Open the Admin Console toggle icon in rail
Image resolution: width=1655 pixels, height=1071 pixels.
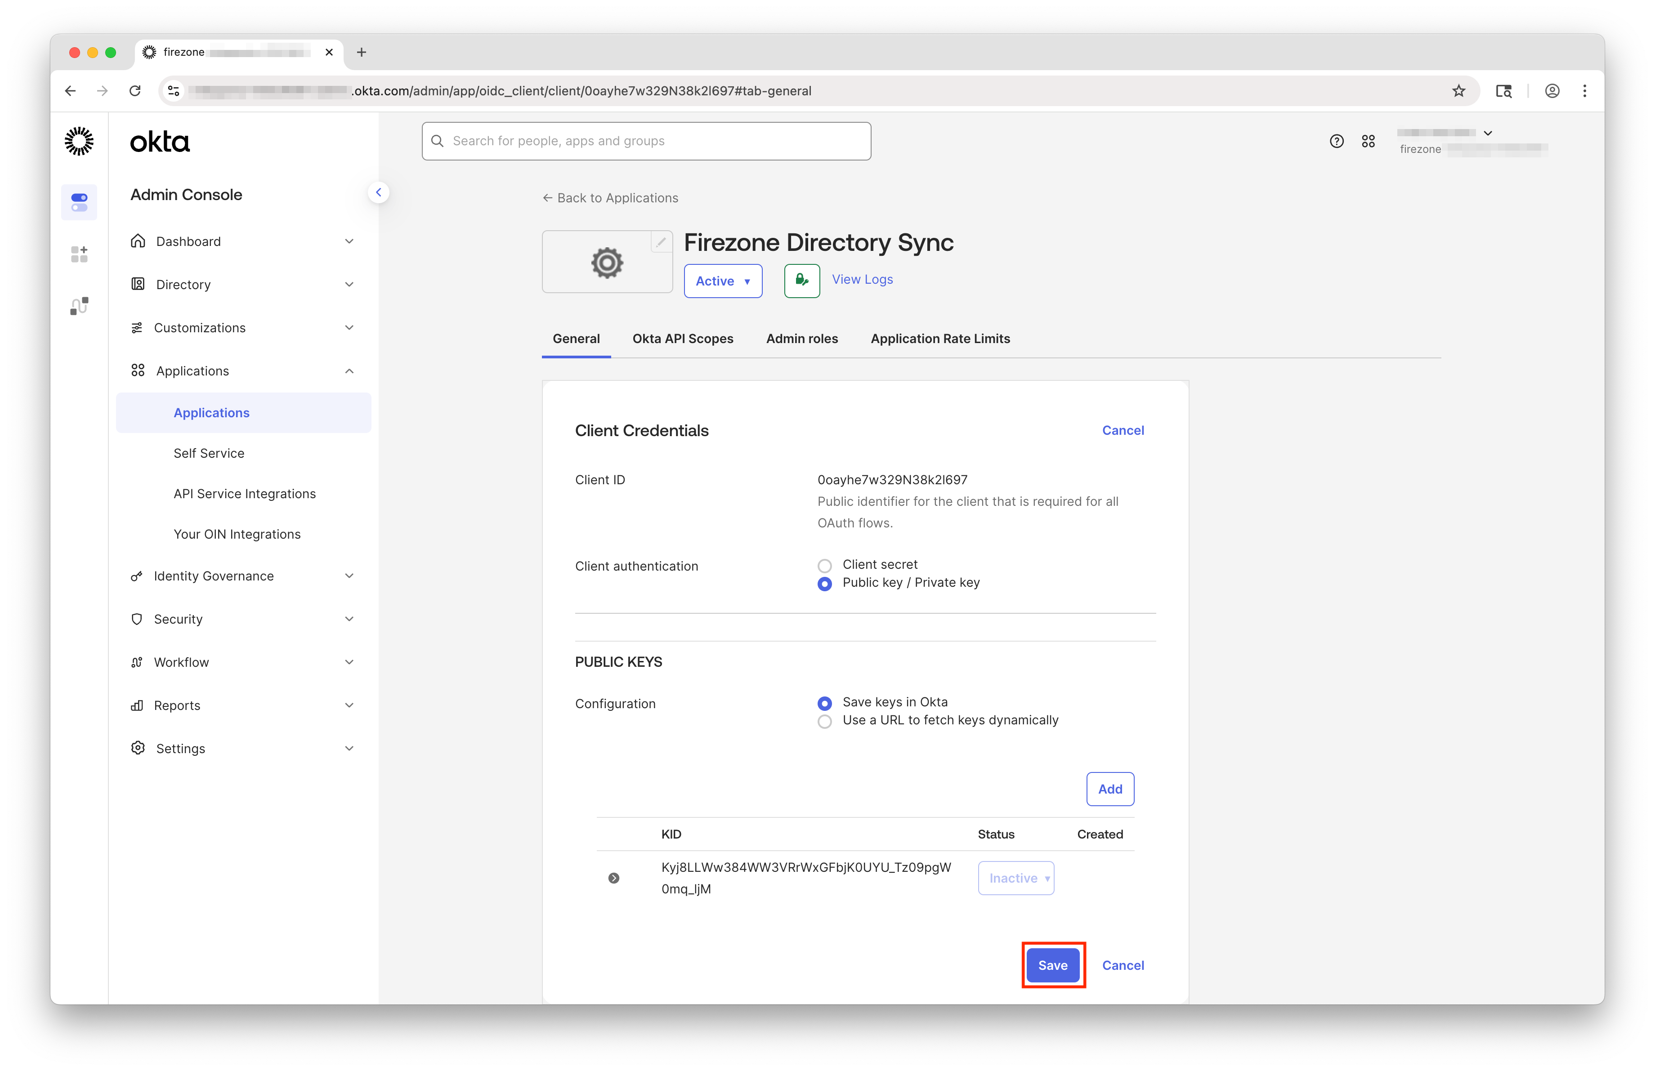pyautogui.click(x=79, y=202)
